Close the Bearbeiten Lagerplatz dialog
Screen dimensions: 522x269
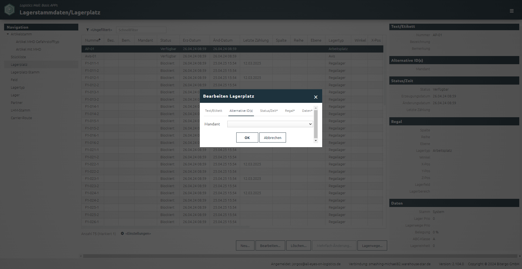pyautogui.click(x=316, y=97)
